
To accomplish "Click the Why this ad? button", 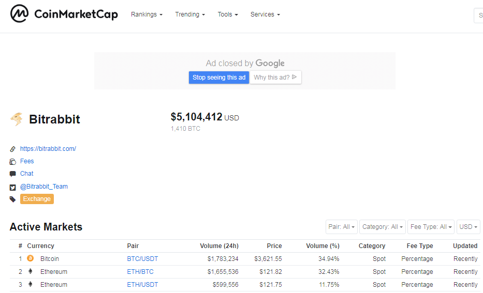I will pyautogui.click(x=275, y=78).
